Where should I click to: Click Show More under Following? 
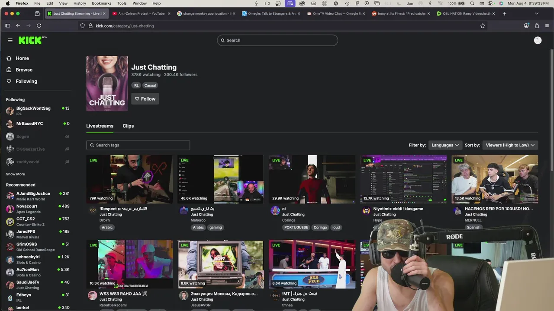click(x=15, y=174)
